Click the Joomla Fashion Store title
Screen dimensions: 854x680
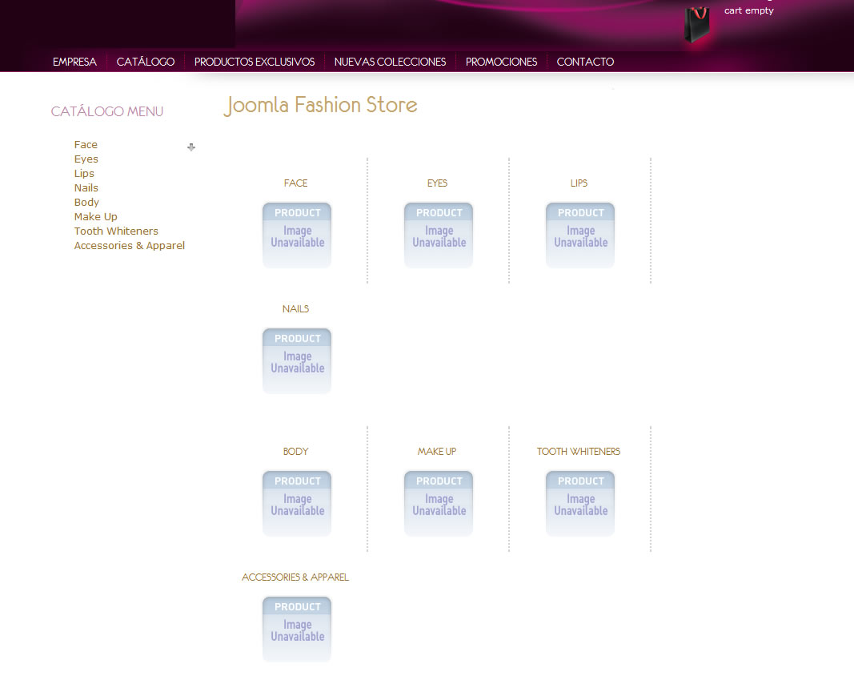pos(321,105)
